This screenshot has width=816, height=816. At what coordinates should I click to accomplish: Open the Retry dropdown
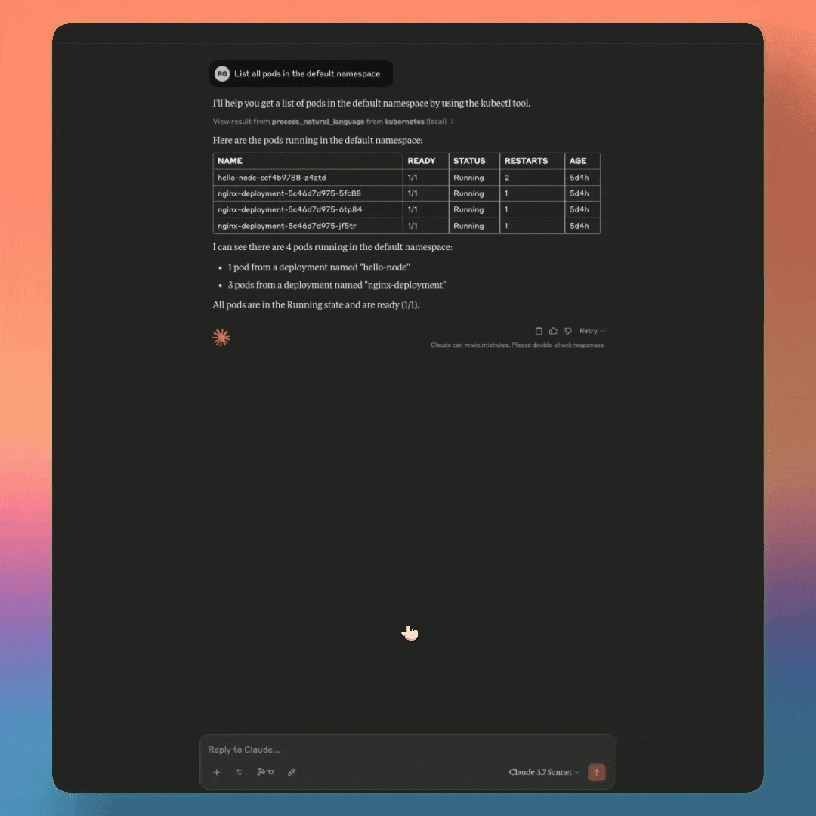(592, 331)
